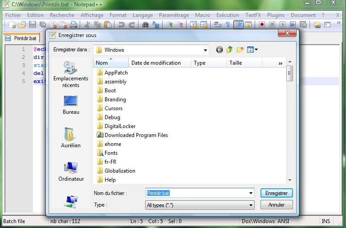
Task: Click the Close document toolbar icon
Action: click(53, 25)
